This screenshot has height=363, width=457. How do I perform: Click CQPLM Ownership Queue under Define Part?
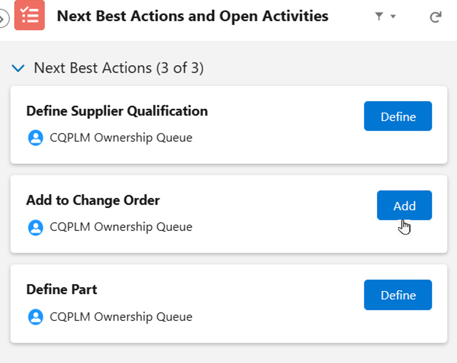click(121, 317)
